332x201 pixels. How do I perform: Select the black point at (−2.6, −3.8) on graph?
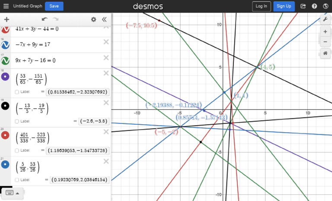tap(201, 142)
